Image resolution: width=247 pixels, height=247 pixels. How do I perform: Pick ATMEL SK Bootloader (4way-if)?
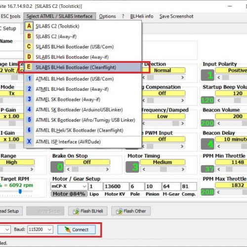click(x=82, y=99)
